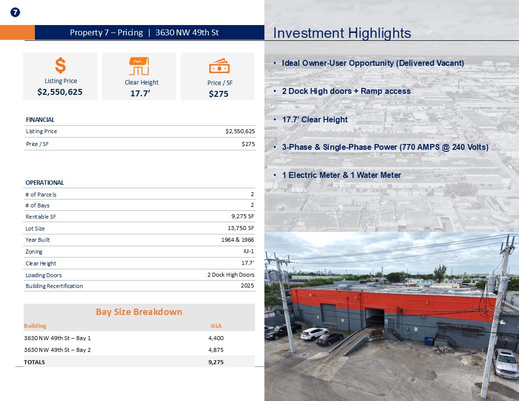Click the orange dollar sign icon
The width and height of the screenshot is (519, 401).
pos(60,65)
